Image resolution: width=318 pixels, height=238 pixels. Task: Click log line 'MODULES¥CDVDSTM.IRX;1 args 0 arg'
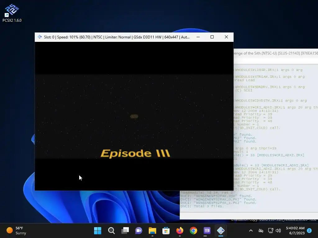(270, 101)
